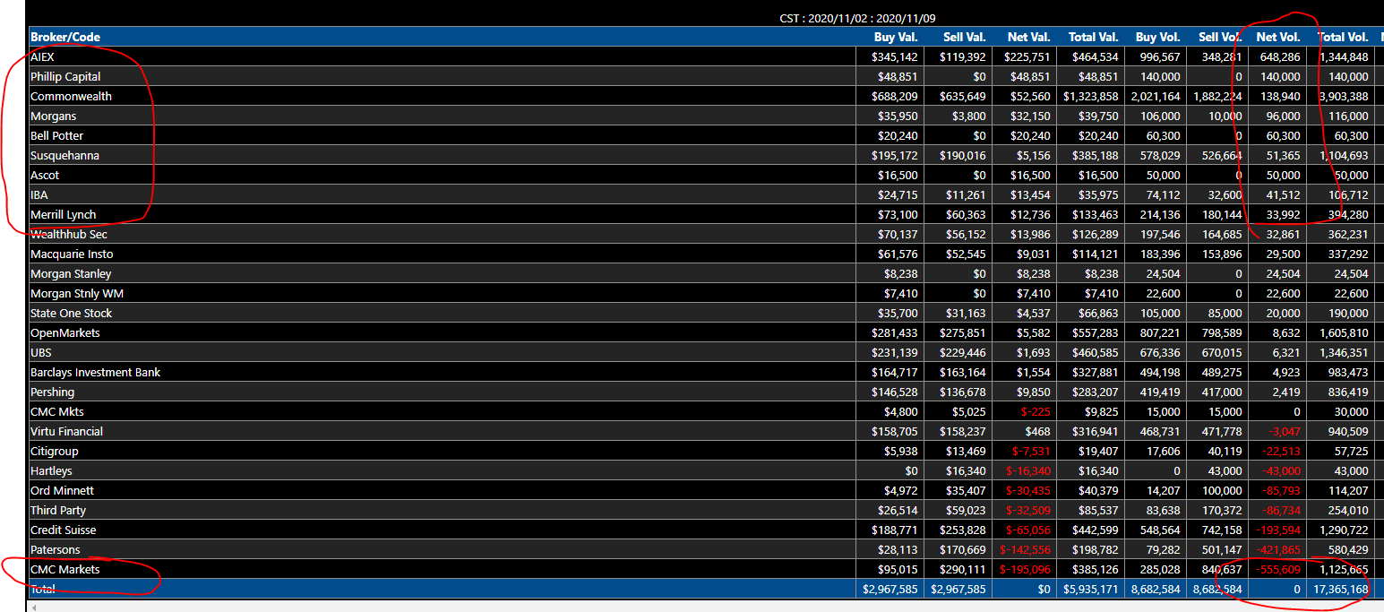This screenshot has width=1384, height=612.
Task: Select the Pershing broker row
Action: 705,392
